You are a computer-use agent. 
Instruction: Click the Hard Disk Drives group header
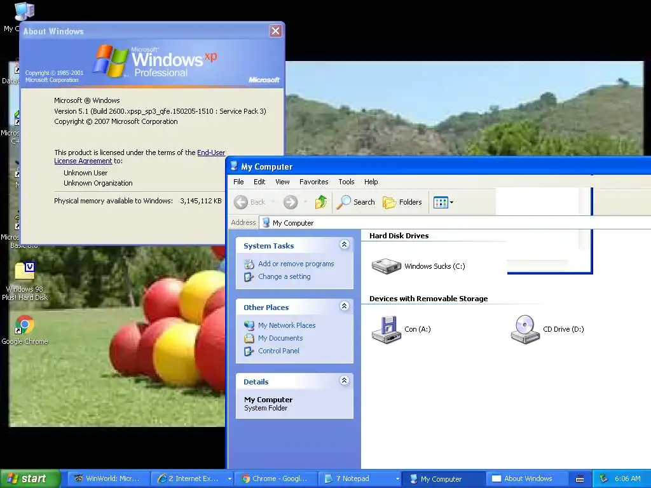399,236
